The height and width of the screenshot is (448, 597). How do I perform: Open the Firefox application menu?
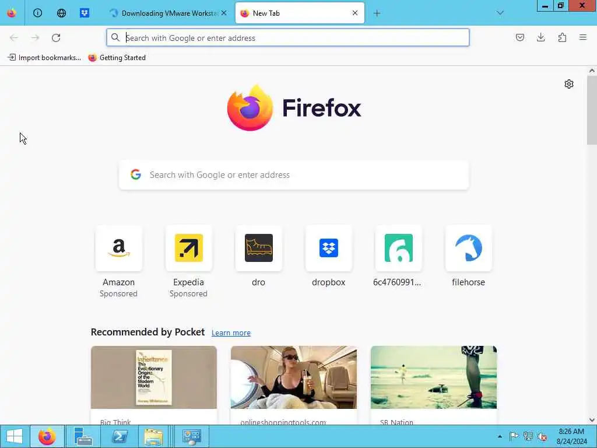click(583, 37)
